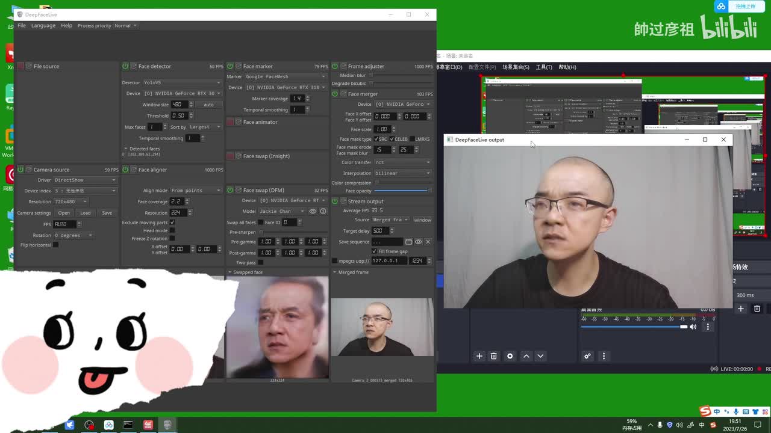Turn off the Face detector power button
771x433 pixels.
(125, 66)
